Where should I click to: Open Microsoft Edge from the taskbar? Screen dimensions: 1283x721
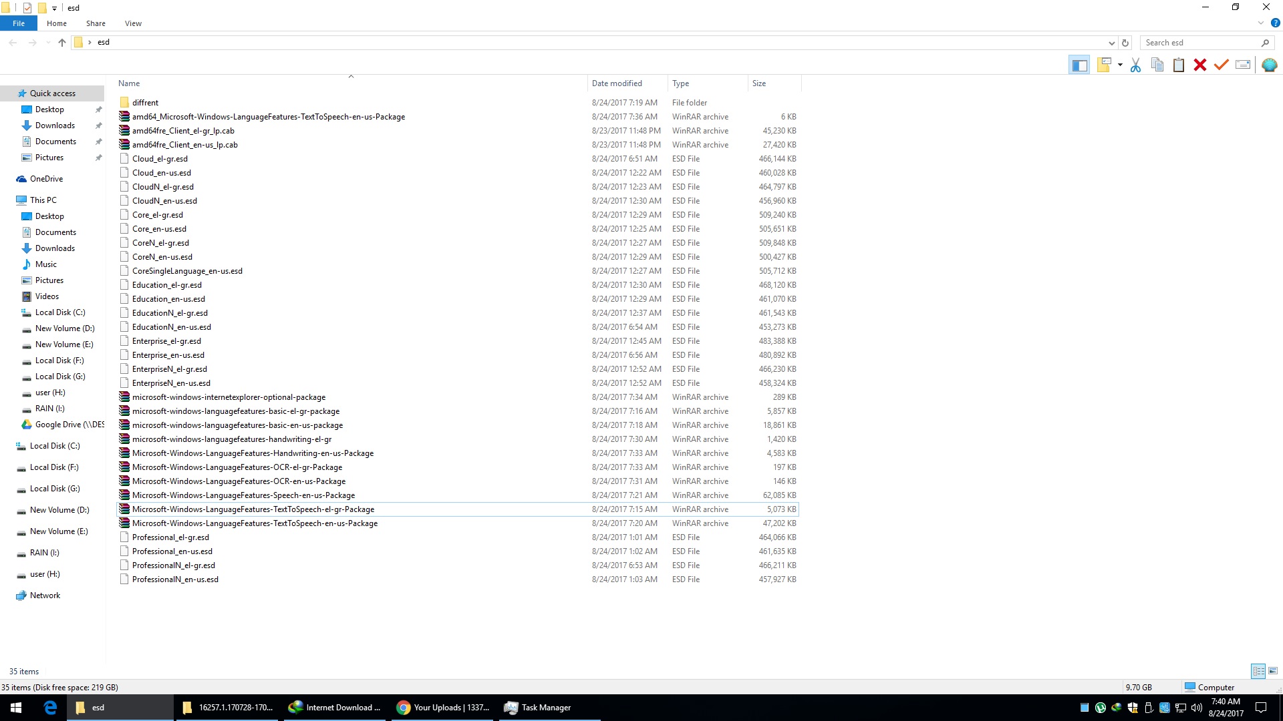(50, 708)
